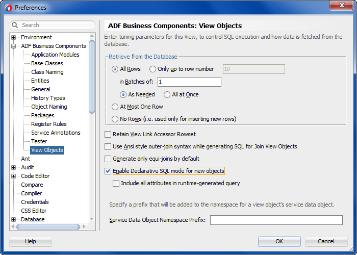Click the row number field showing 10
Screen dimensions: 357x255
pos(254,69)
